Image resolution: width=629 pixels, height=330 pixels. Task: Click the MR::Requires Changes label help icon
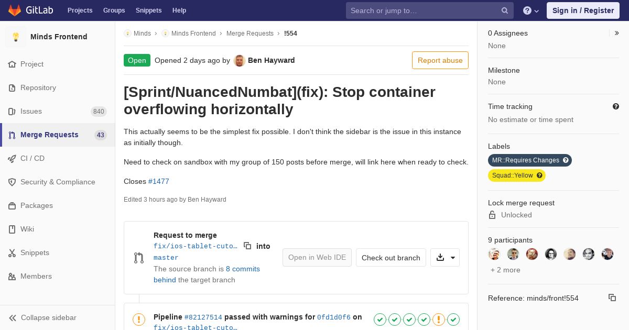pos(566,160)
